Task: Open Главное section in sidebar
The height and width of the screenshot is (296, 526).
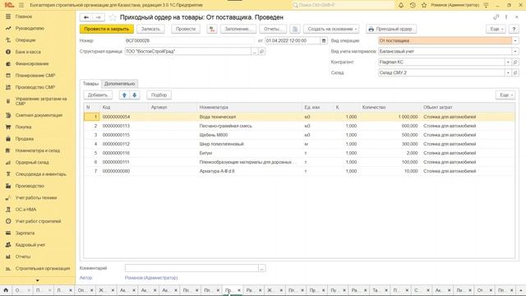Action: coord(24,16)
